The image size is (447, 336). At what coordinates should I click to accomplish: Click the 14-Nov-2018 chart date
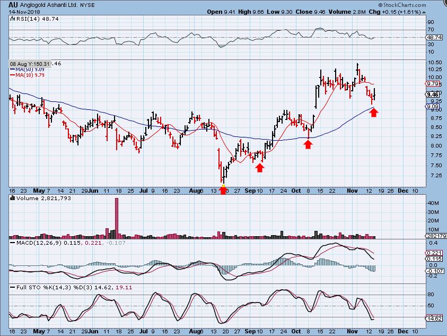24,12
